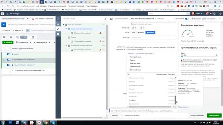Image resolution: width=223 pixels, height=125 pixels.
Task: Click info icon next to Возраст label
Action: 129,28
